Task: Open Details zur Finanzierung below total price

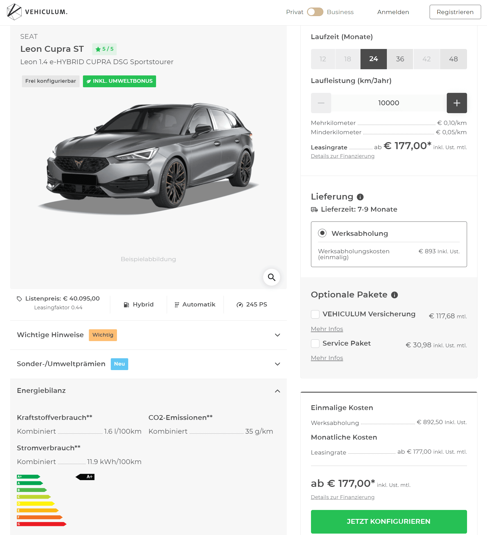Action: coord(343,497)
